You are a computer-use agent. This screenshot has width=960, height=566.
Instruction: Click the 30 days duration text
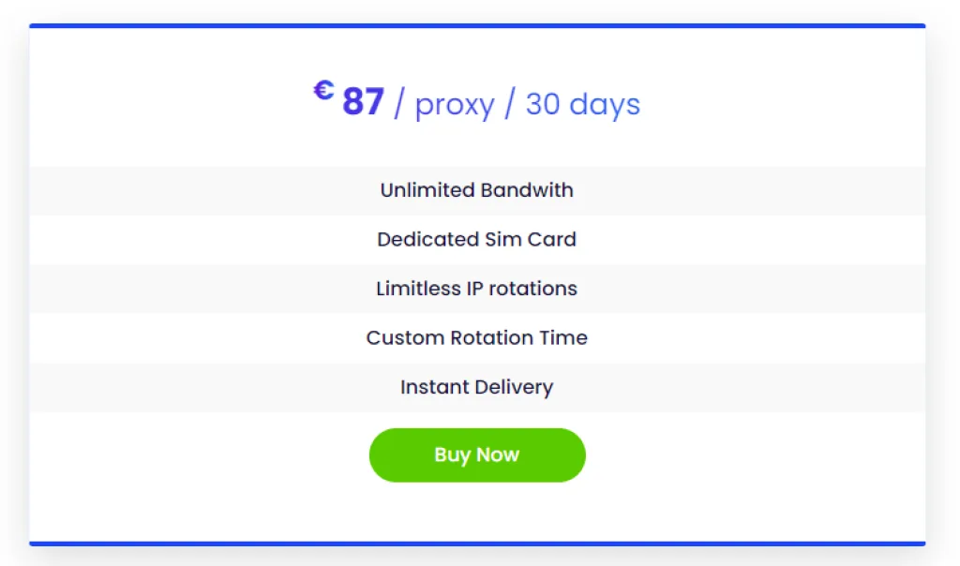tap(582, 104)
